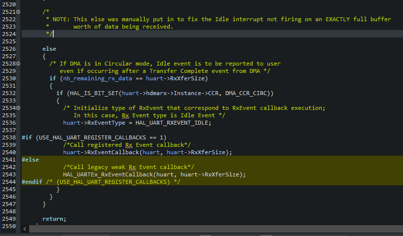This screenshot has width=403, height=236.
Task: Click 'RxEventType' member on line 2536
Action: coord(106,123)
